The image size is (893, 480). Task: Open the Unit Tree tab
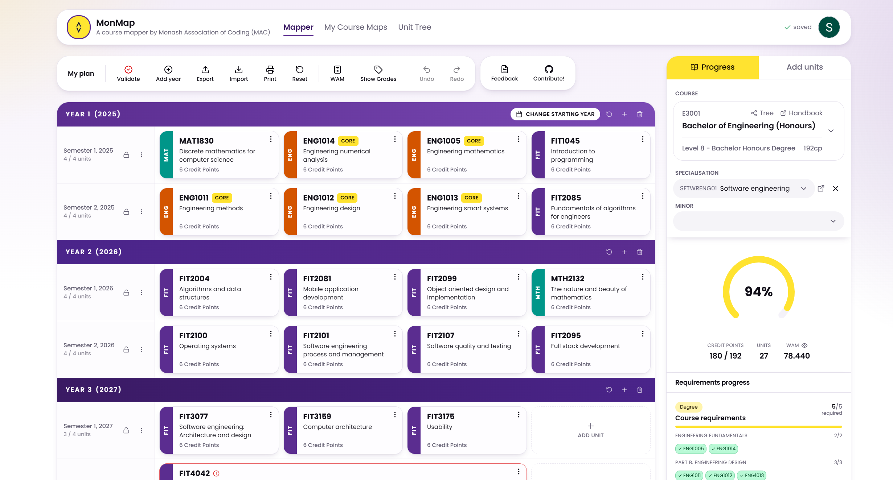pos(415,27)
